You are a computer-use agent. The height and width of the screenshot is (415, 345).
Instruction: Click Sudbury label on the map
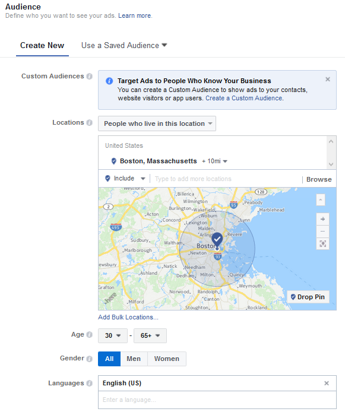pos(140,240)
